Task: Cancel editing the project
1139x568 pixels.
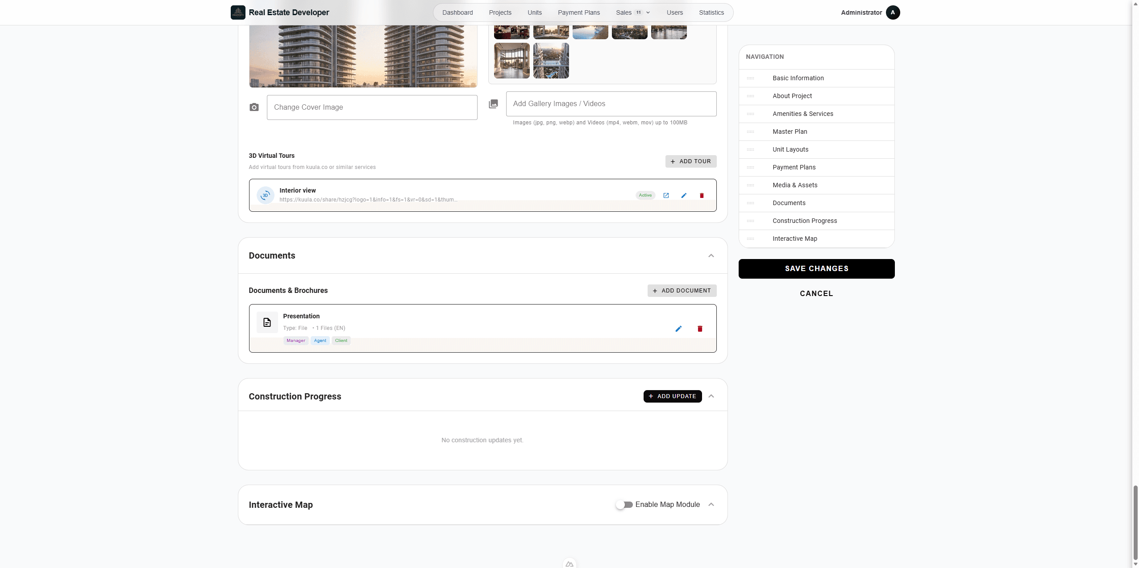Action: [816, 293]
